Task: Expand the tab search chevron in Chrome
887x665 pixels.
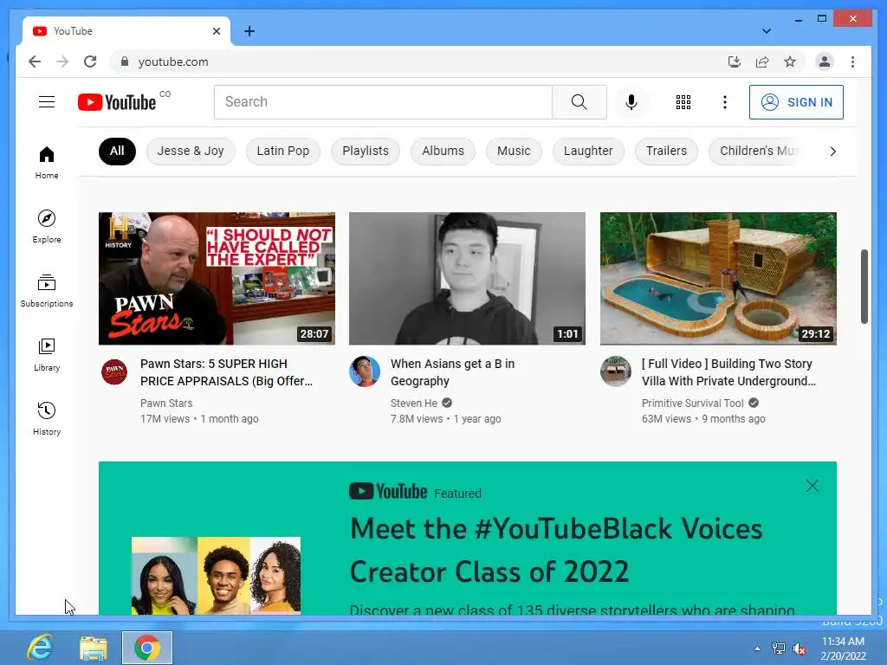Action: coord(766,31)
